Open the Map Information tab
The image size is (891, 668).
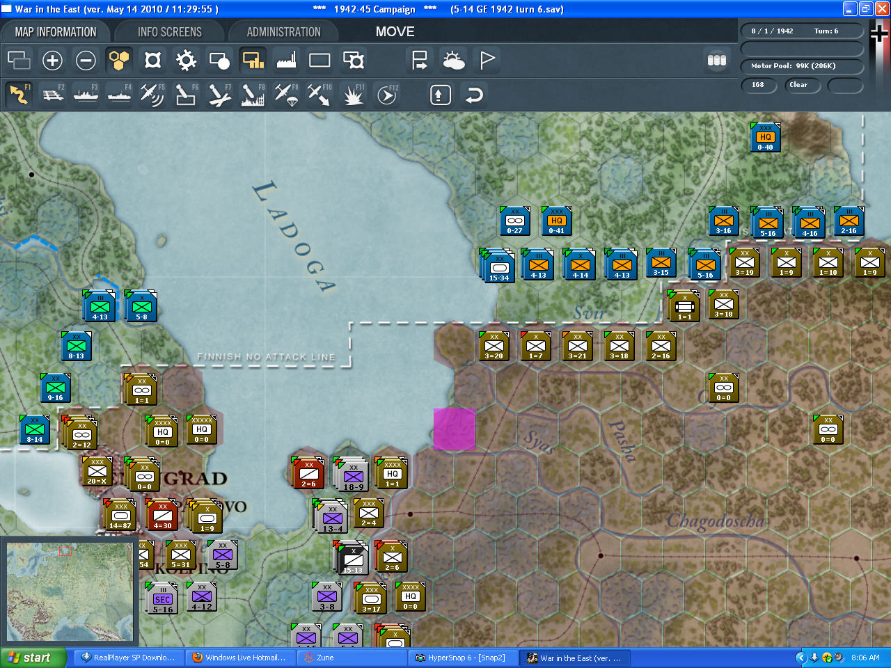pos(56,32)
